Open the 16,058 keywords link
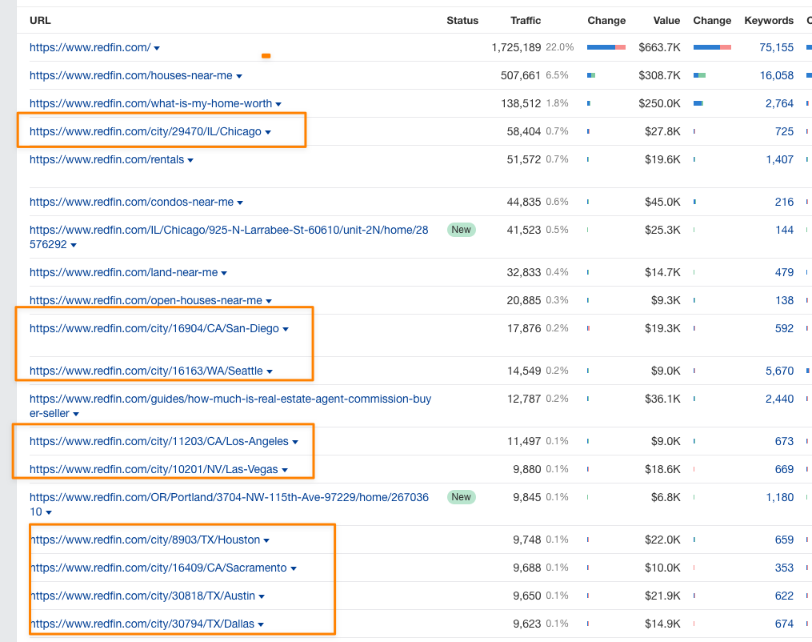 pyautogui.click(x=776, y=75)
